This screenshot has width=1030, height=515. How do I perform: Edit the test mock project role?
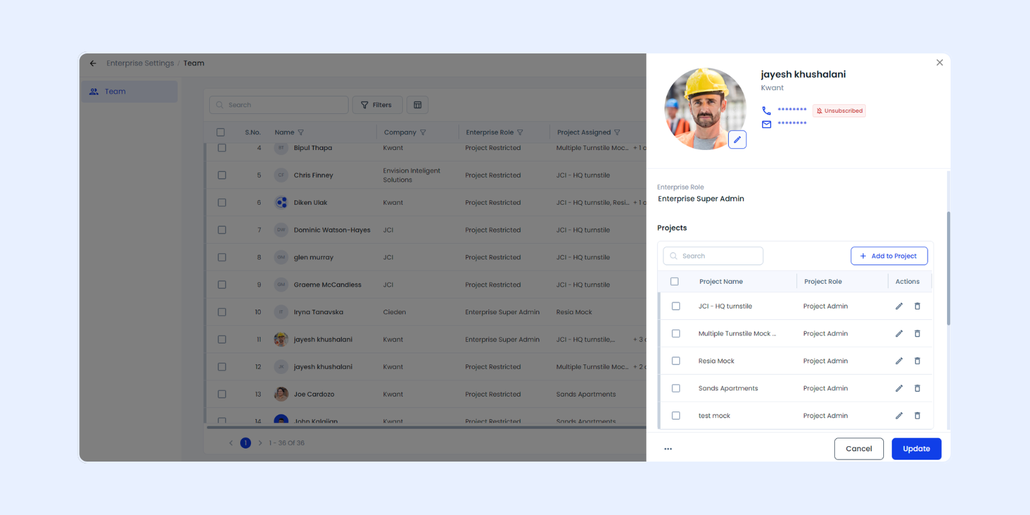899,416
